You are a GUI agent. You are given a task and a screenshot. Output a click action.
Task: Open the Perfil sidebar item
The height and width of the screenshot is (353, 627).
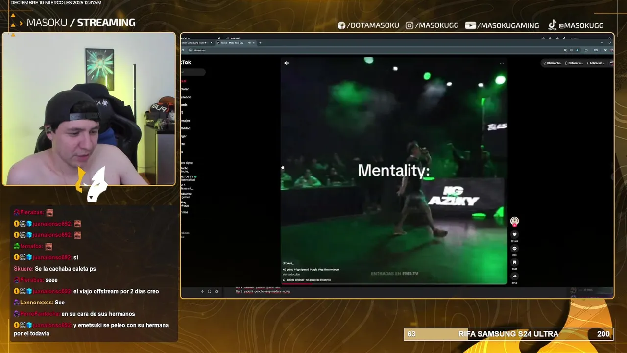pyautogui.click(x=183, y=144)
